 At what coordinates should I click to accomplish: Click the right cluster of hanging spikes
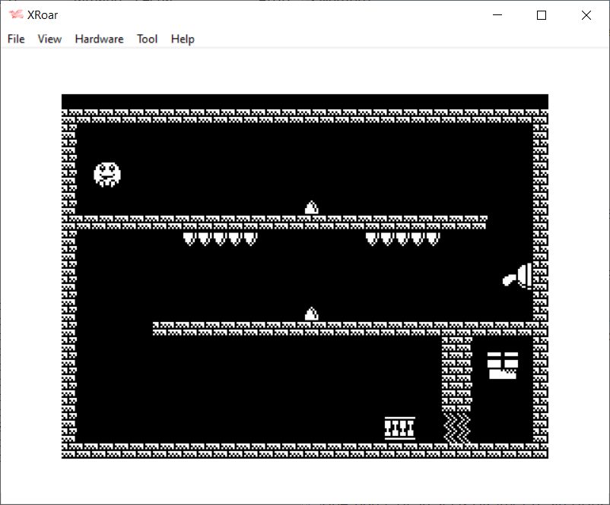(402, 238)
